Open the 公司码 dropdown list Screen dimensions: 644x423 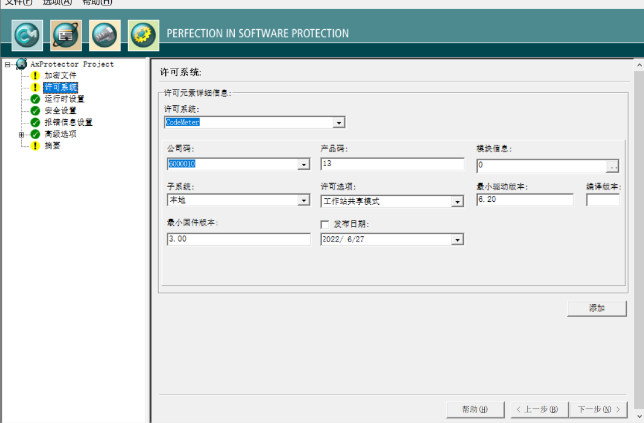[x=304, y=164]
